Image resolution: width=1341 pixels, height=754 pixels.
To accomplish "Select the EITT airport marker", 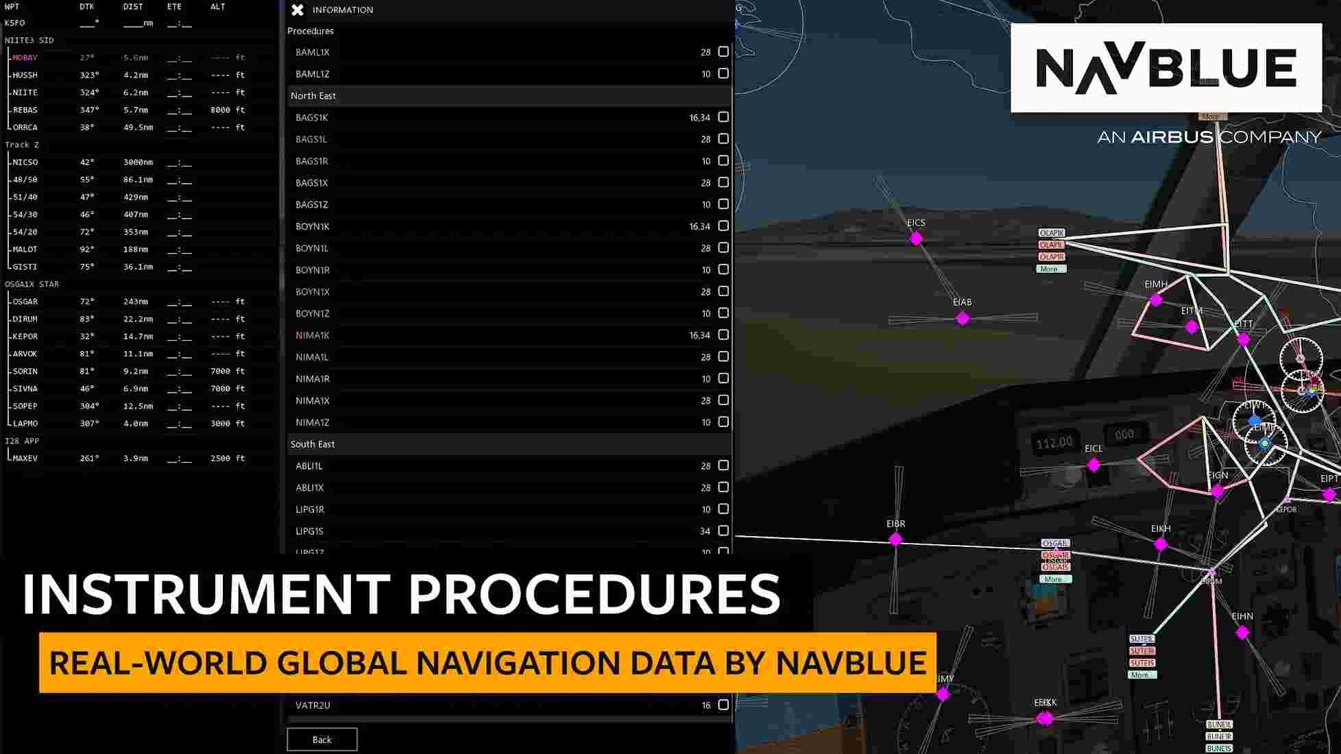I will (x=1244, y=339).
